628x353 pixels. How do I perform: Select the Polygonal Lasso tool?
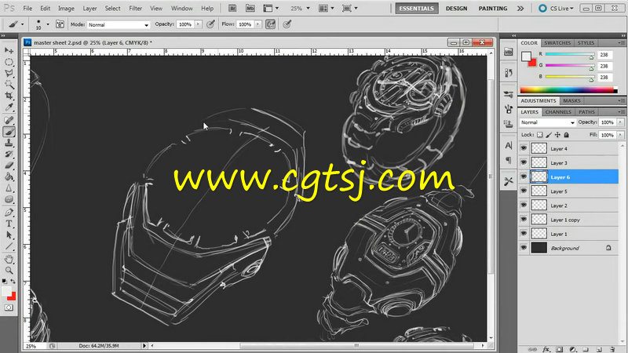[9, 73]
